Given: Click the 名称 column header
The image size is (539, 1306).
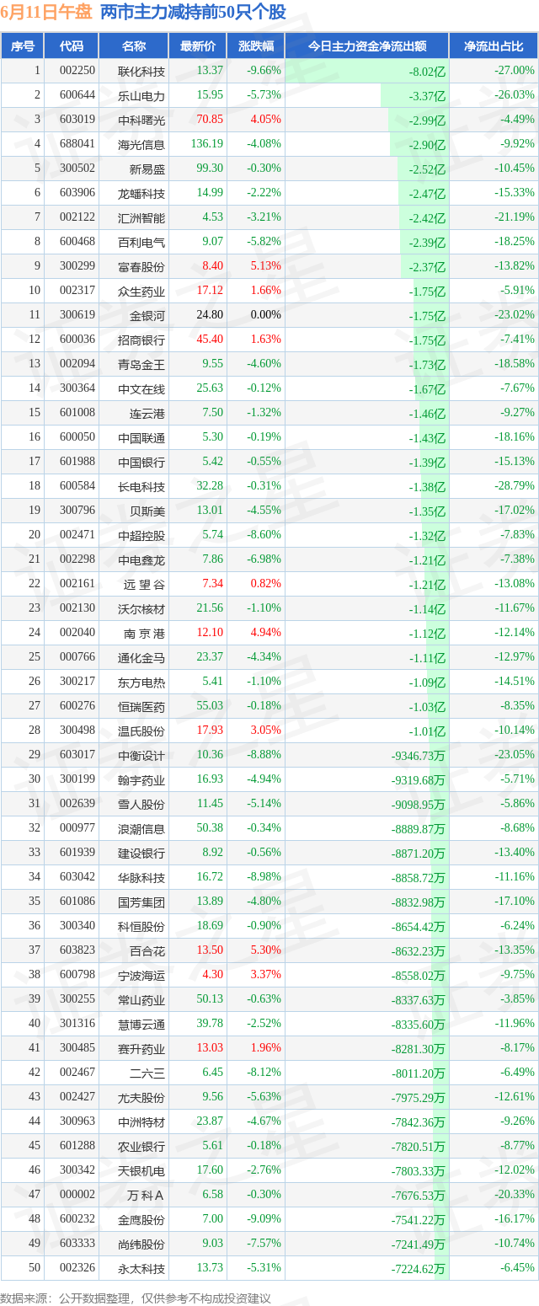Looking at the screenshot, I should 134,46.
